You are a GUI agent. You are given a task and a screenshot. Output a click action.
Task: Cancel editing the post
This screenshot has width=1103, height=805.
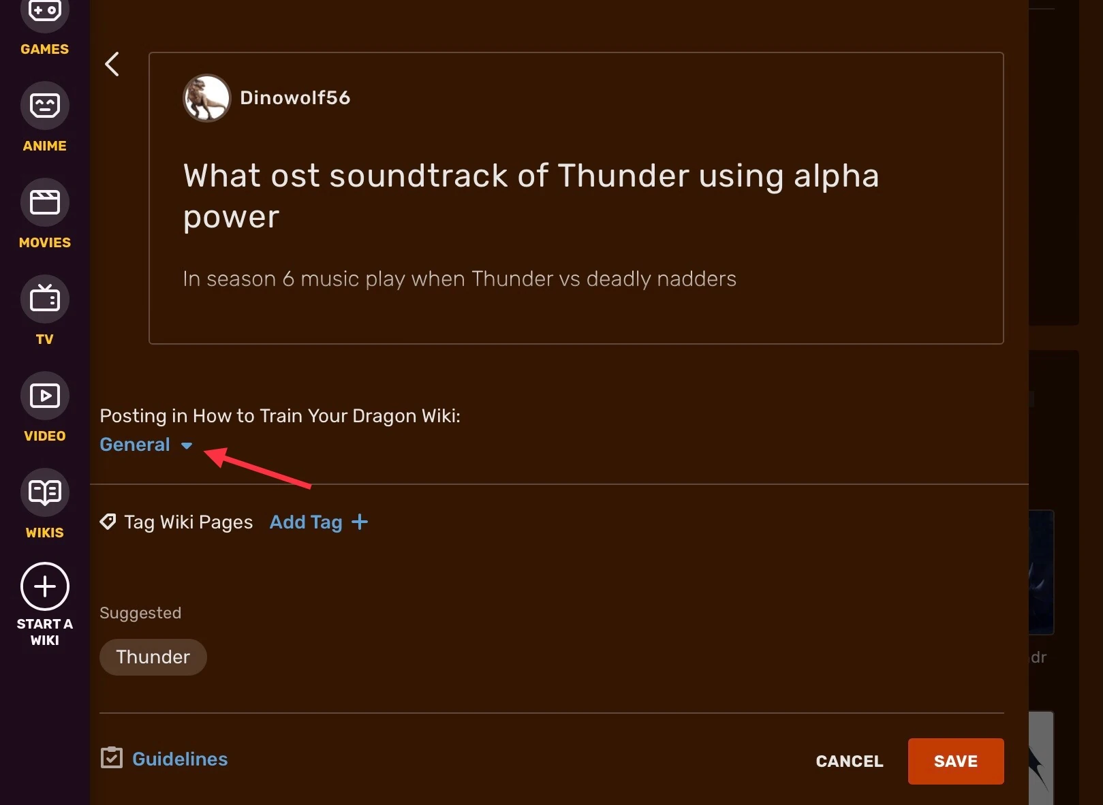[x=850, y=761]
